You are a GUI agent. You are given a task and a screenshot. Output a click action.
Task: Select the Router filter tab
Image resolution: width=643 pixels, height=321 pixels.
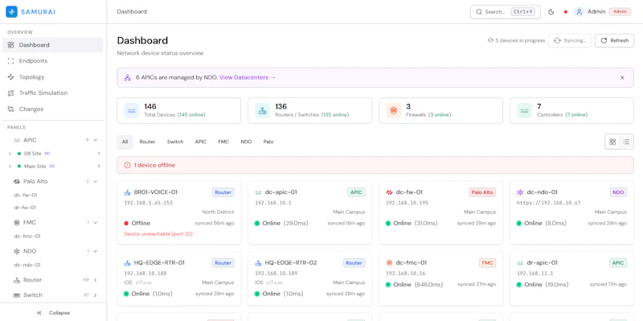pos(147,142)
